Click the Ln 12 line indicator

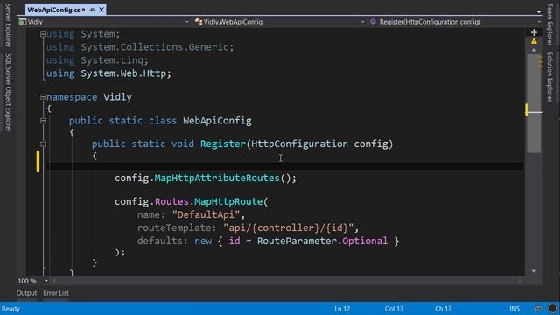342,309
